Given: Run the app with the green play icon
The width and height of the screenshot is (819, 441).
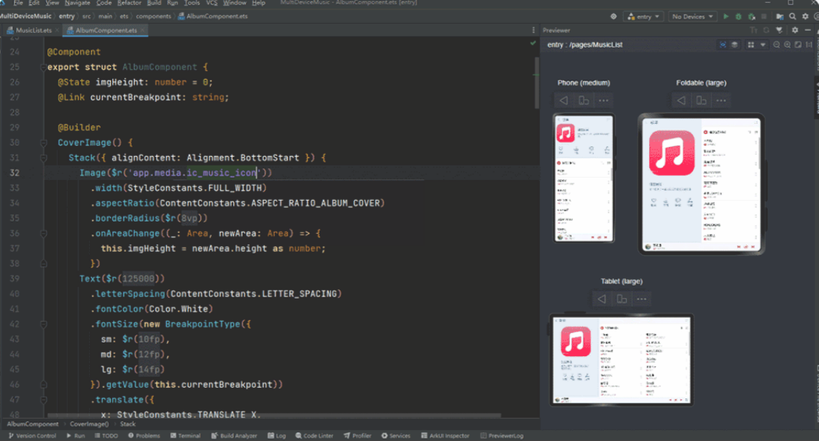Looking at the screenshot, I should [725, 17].
